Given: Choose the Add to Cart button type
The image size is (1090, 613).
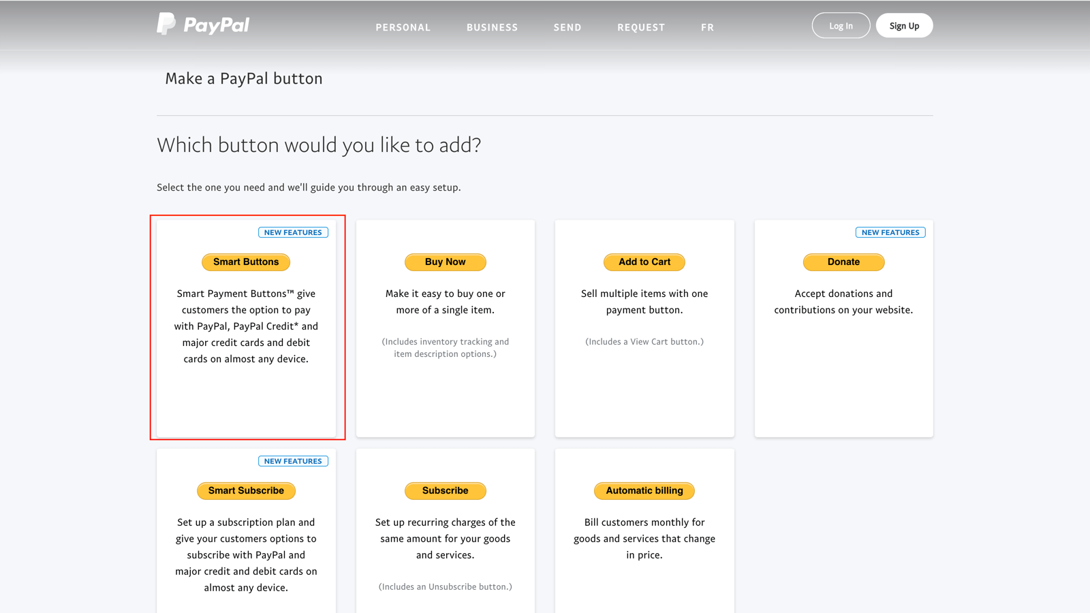Looking at the screenshot, I should [x=644, y=262].
